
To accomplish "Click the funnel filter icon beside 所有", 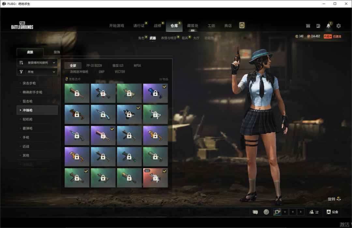I will [x=21, y=72].
